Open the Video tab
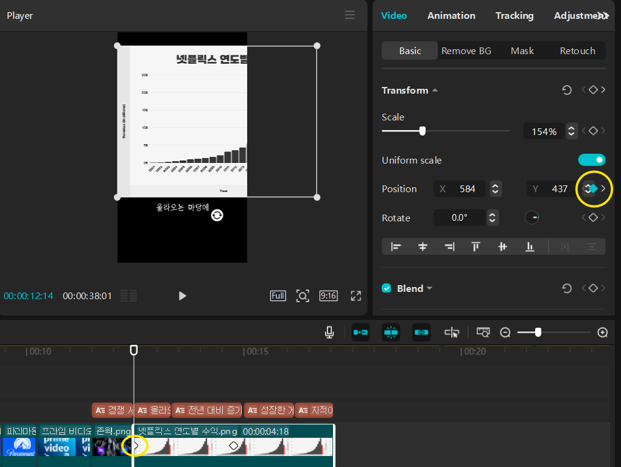Screen dimensions: 621x467 tap(394, 16)
